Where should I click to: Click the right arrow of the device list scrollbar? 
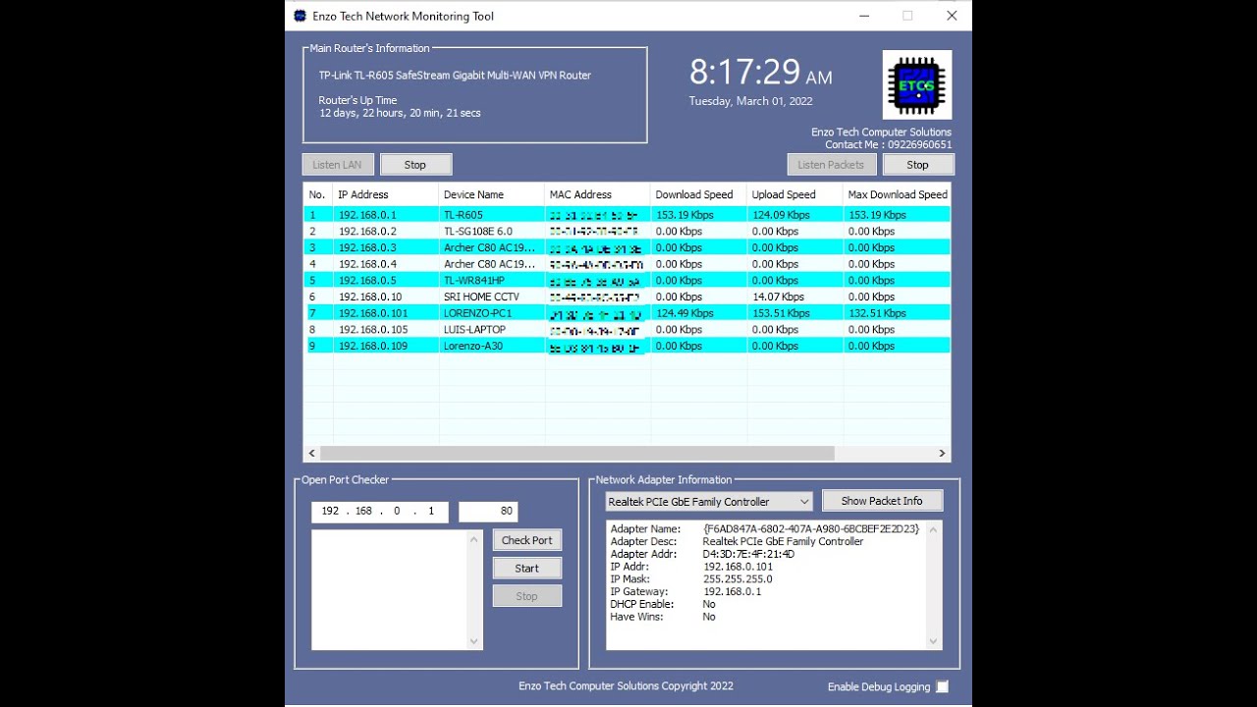tap(942, 454)
